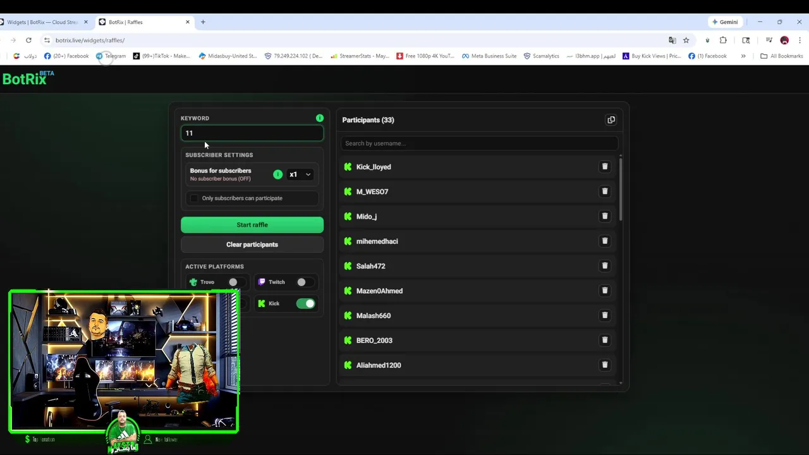This screenshot has width=809, height=455.
Task: Remove Mazen0Ahmed from the raffle
Action: [605, 291]
